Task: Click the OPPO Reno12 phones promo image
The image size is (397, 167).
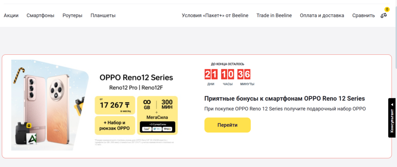Action: tap(50, 105)
